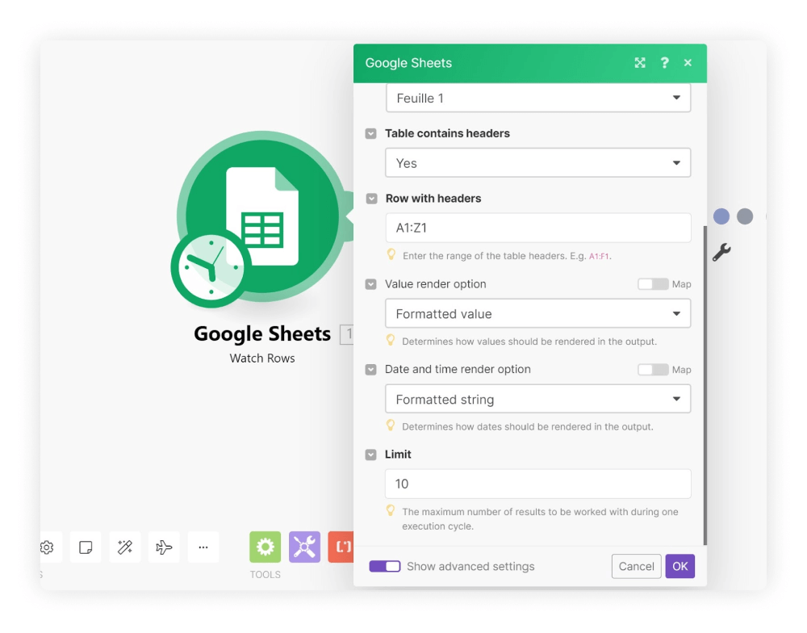Screen dimensions: 807x633
Task: Open the Feuille 1 sheet dropdown
Action: 537,98
